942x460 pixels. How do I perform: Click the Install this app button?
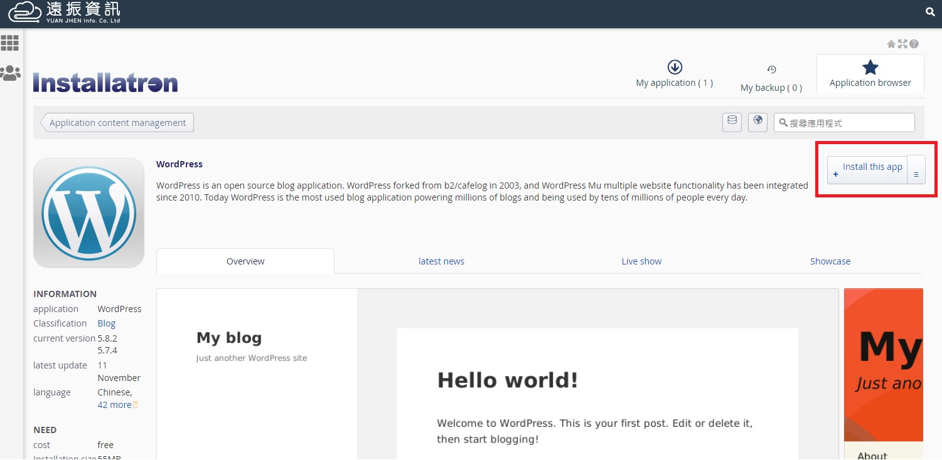(867, 170)
